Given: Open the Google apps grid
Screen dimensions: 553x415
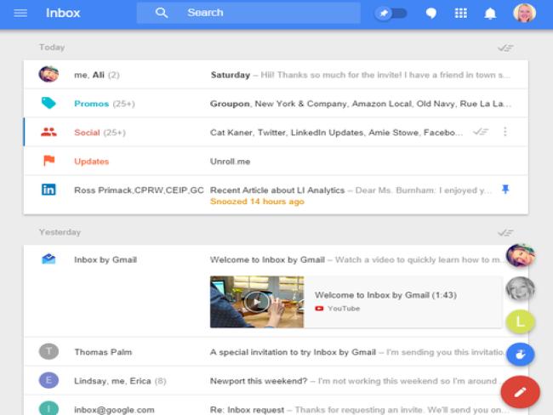Looking at the screenshot, I should pos(460,14).
